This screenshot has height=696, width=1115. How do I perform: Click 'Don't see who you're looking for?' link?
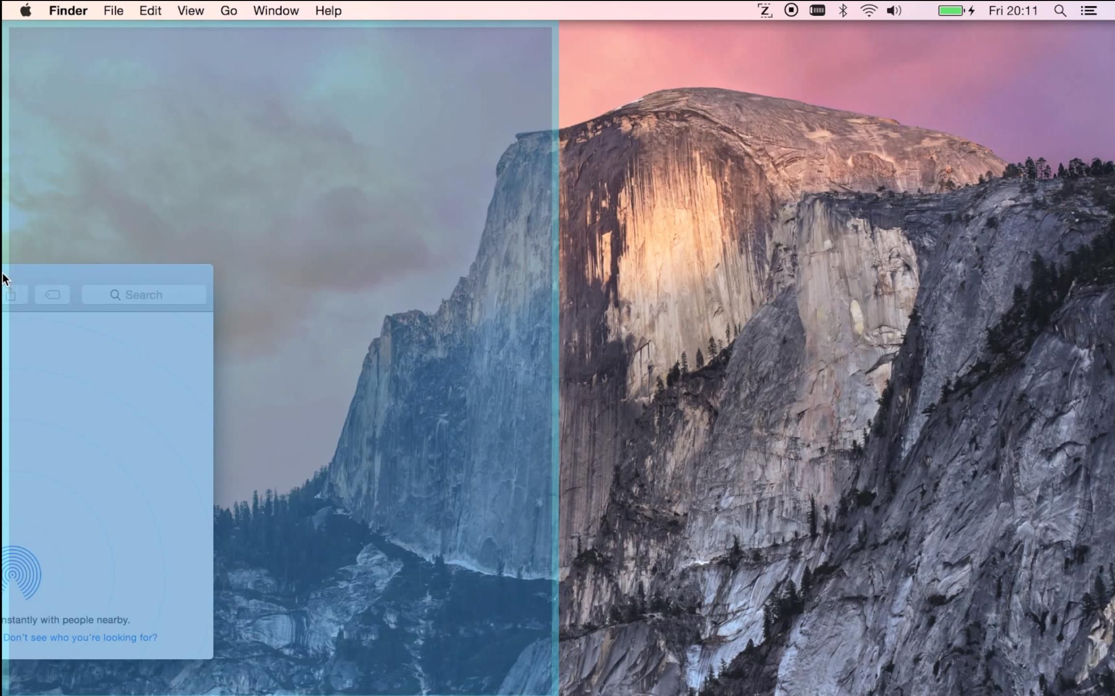click(x=80, y=638)
